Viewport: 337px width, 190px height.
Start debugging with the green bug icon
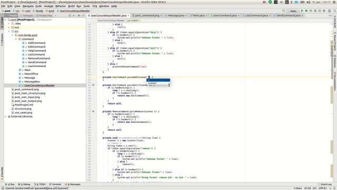click(306, 11)
